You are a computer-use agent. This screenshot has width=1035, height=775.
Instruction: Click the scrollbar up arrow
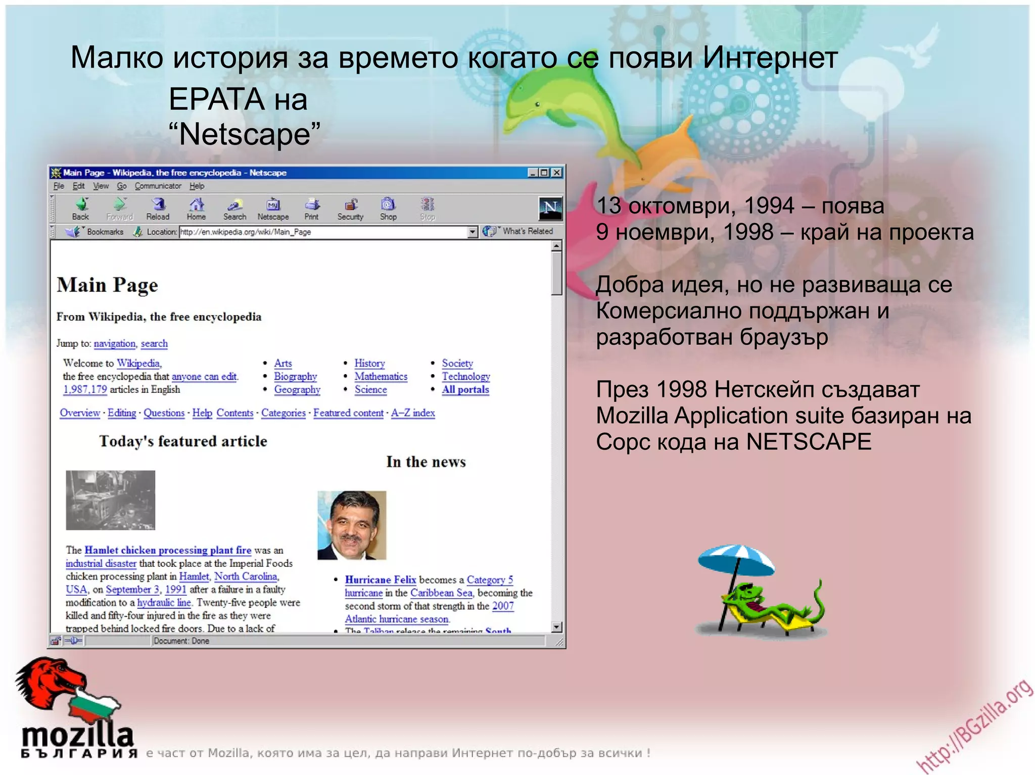[556, 246]
